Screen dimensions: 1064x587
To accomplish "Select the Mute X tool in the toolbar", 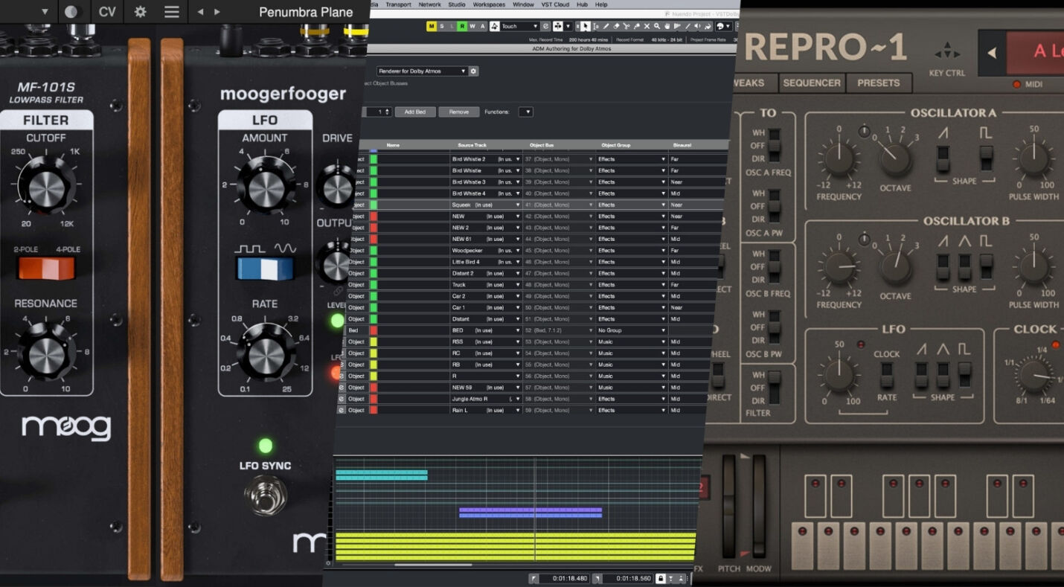I will coord(646,26).
